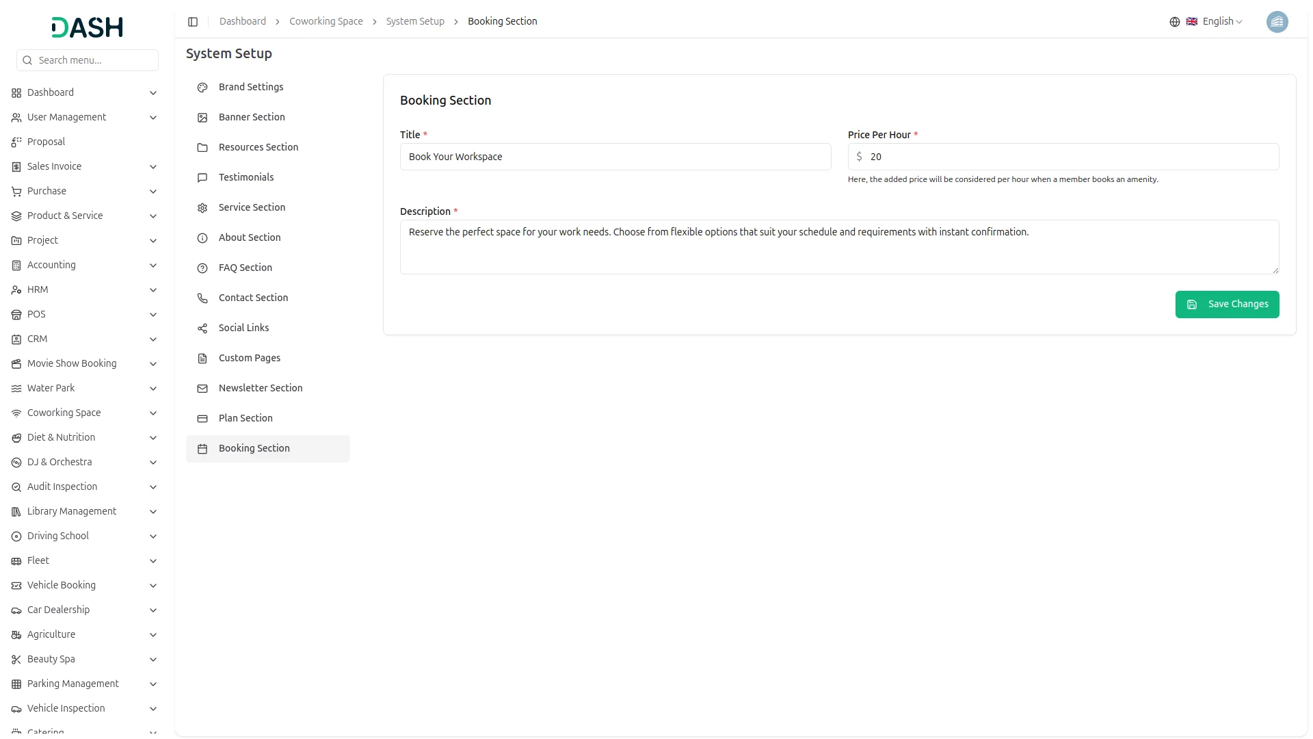Image resolution: width=1313 pixels, height=739 pixels.
Task: Click the FAQ Section question mark icon
Action: pyautogui.click(x=202, y=268)
